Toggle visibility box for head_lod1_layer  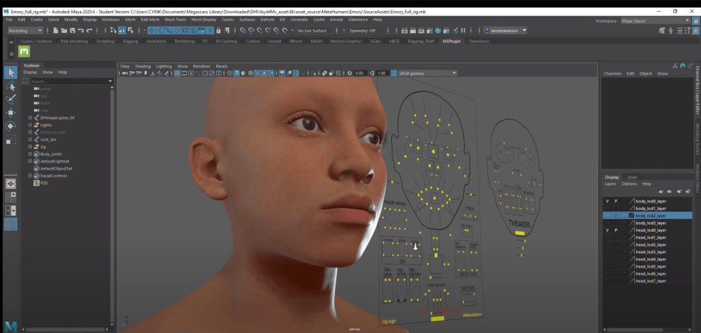[608, 237]
